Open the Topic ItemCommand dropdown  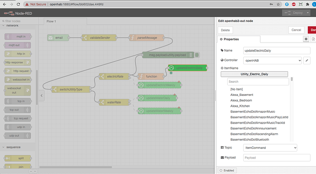pos(270,148)
